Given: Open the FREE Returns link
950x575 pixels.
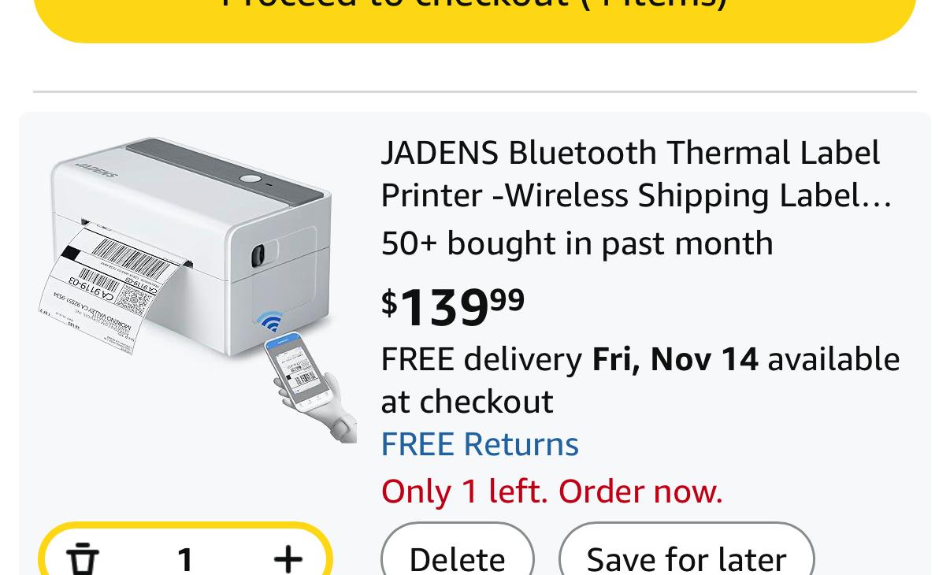Looking at the screenshot, I should click(x=480, y=444).
